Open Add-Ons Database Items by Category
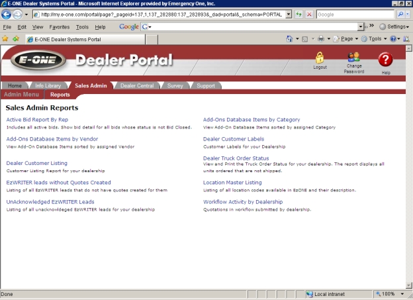Image resolution: width=413 pixels, height=300 pixels. pyautogui.click(x=252, y=120)
